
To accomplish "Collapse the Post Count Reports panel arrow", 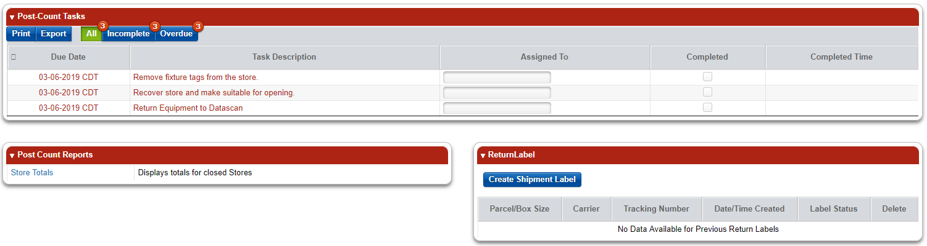I will click(12, 156).
